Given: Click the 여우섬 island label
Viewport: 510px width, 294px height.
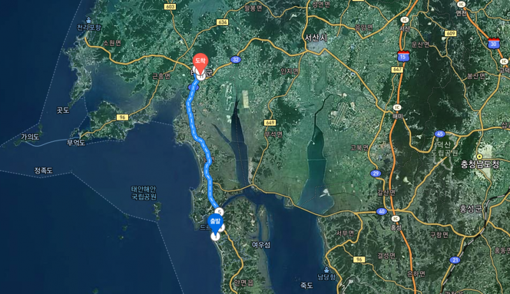Looking at the screenshot, I should [261, 245].
